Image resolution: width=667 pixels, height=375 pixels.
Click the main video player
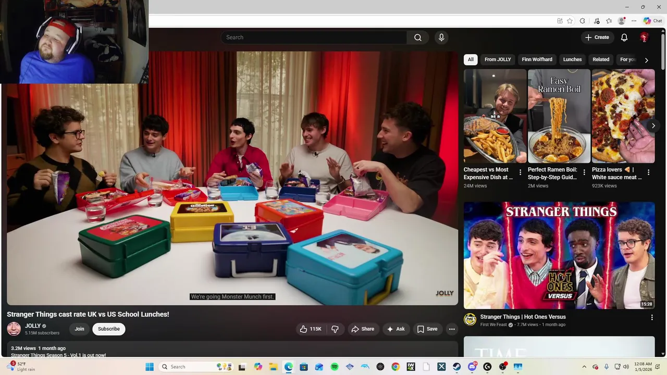pyautogui.click(x=232, y=178)
